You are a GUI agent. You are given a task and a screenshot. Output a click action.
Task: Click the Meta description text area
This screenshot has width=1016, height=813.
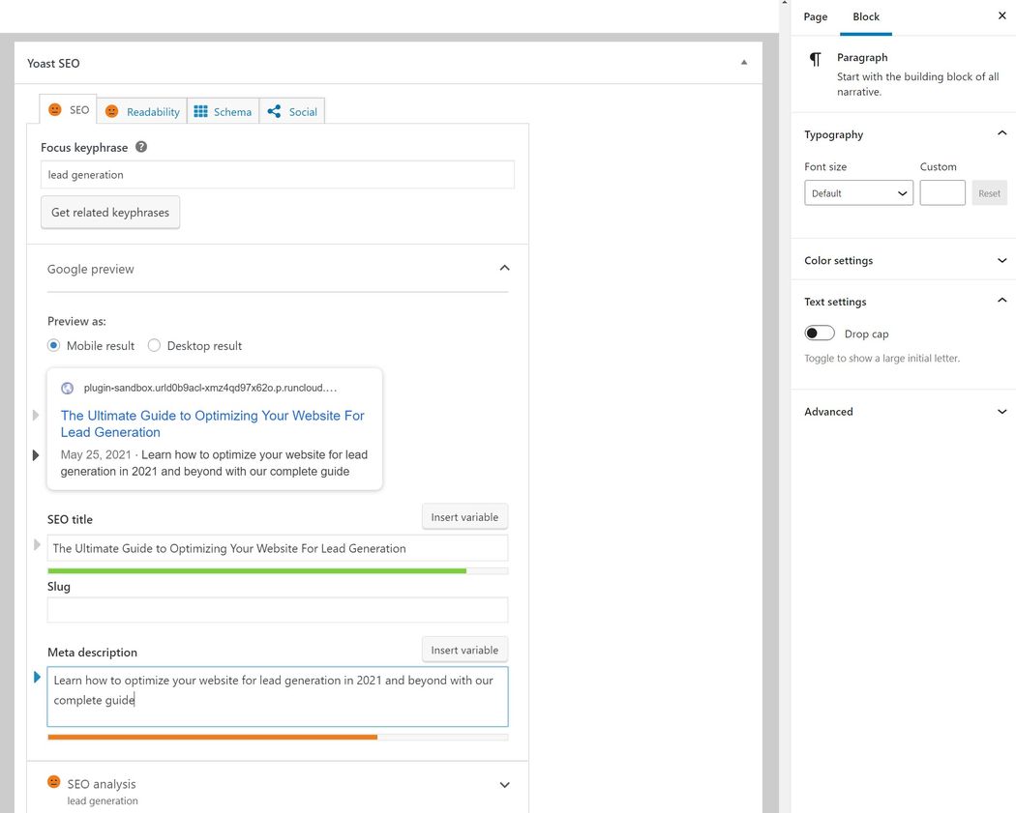point(278,696)
